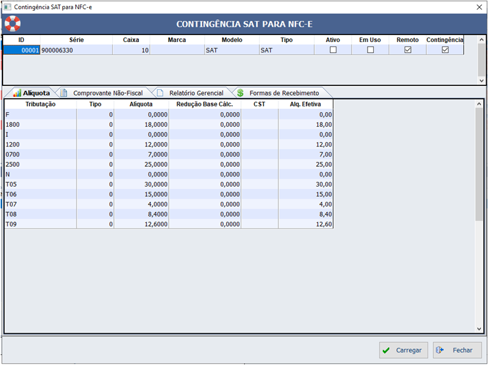Screen dimensions: 488x365
Task: Enable the Ativo checkbox
Action: click(x=333, y=50)
